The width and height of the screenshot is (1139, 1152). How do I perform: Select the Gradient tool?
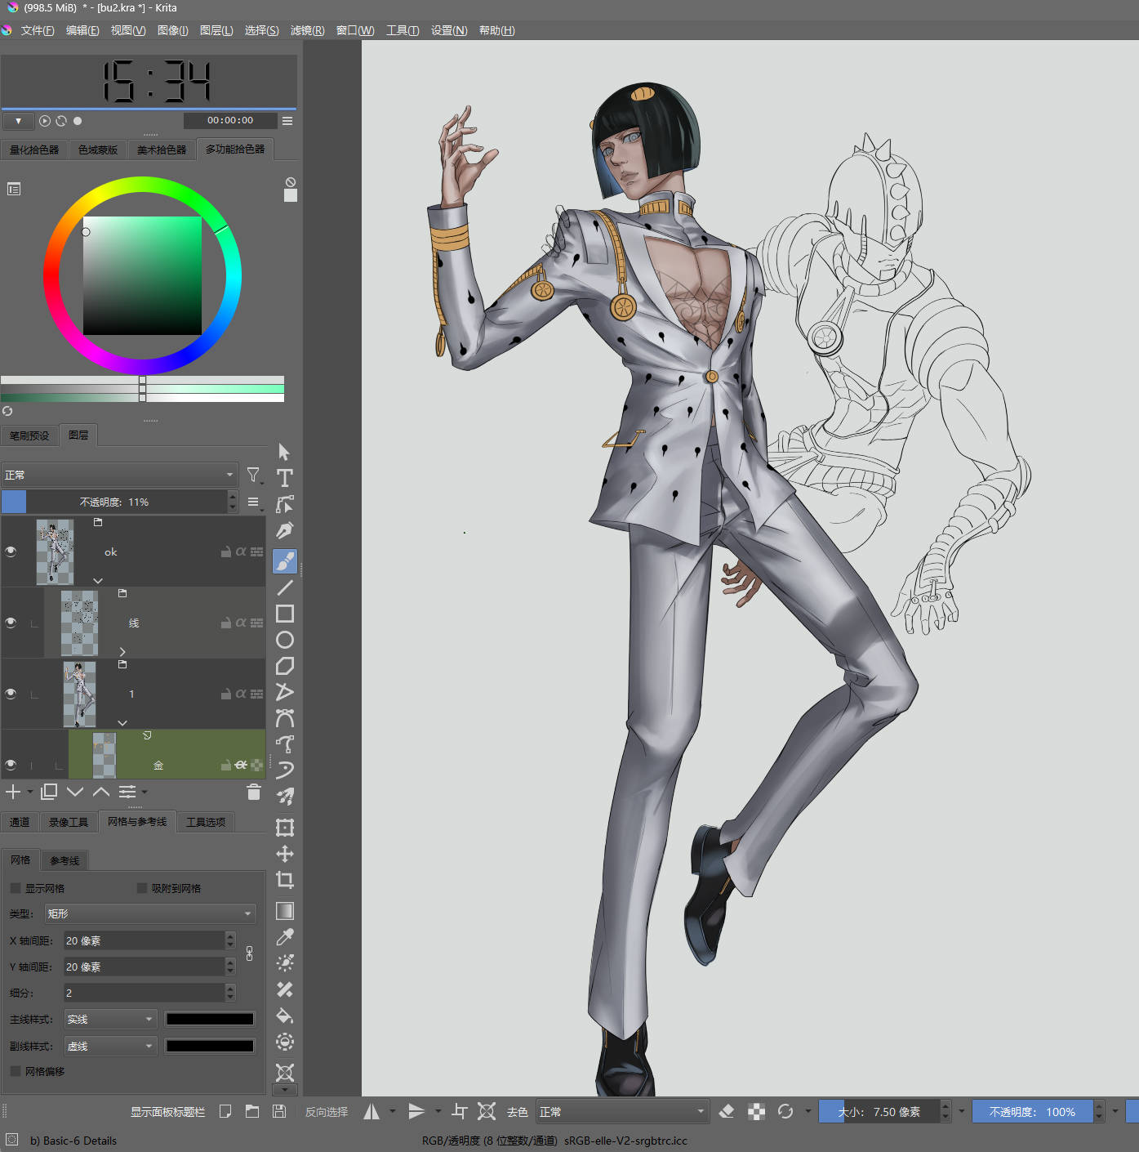pos(284,911)
